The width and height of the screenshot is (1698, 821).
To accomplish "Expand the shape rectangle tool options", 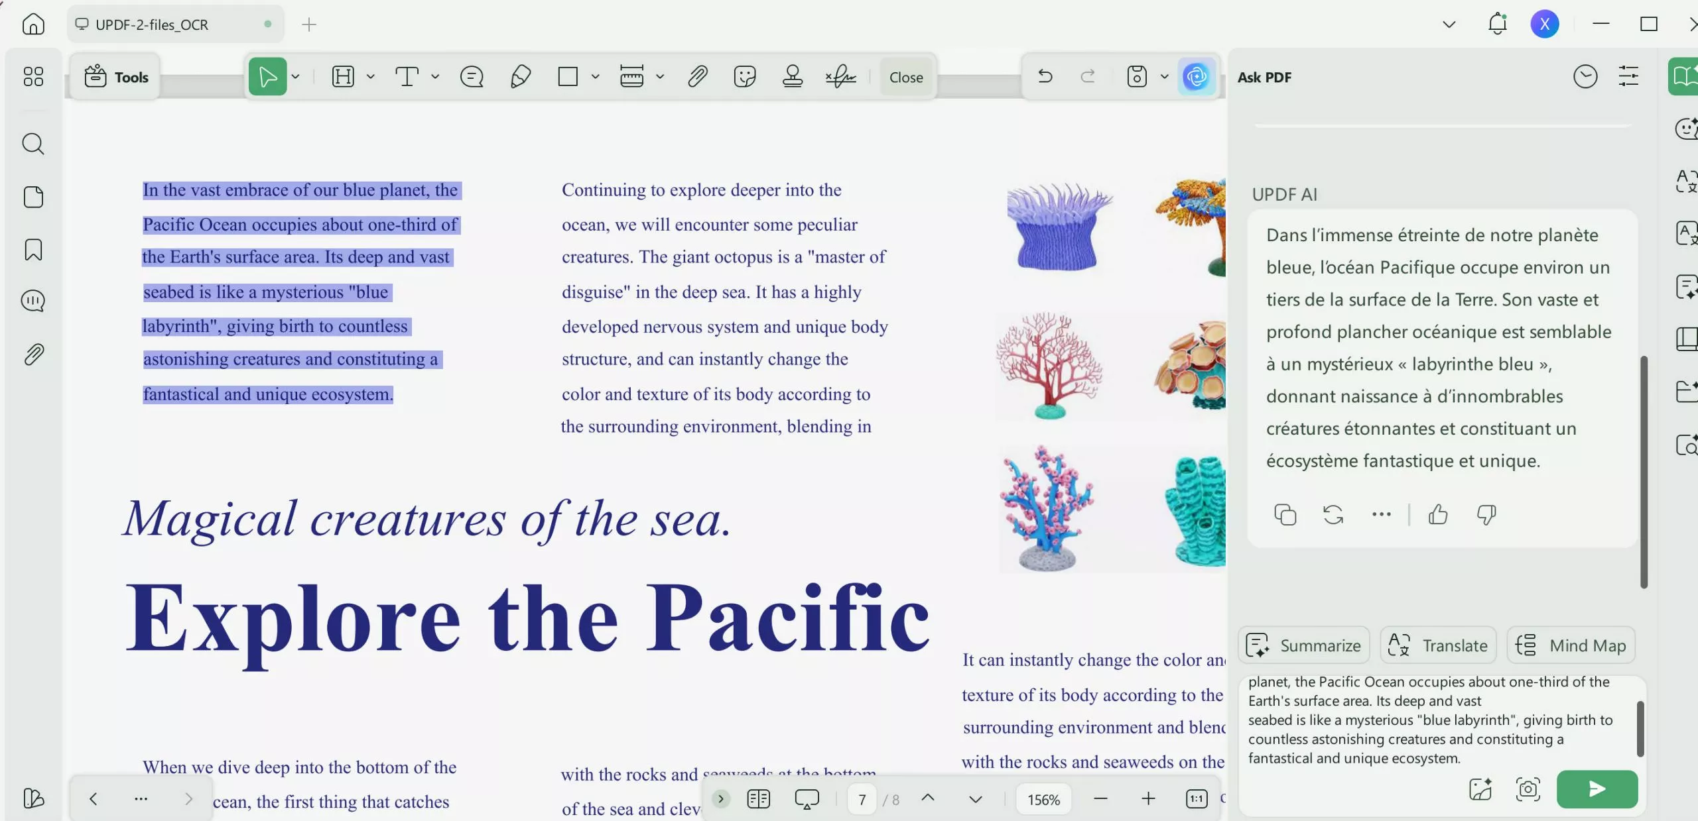I will click(x=596, y=77).
